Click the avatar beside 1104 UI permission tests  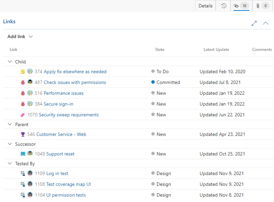pyautogui.click(x=30, y=195)
